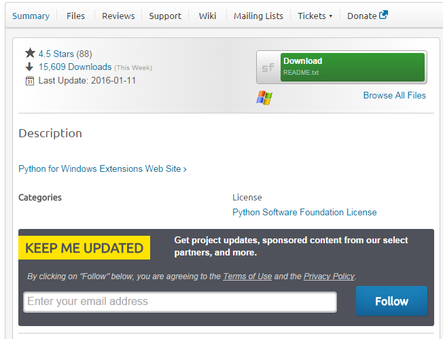Image resolution: width=443 pixels, height=339 pixels.
Task: Click the sf logo in download button
Action: click(x=268, y=67)
